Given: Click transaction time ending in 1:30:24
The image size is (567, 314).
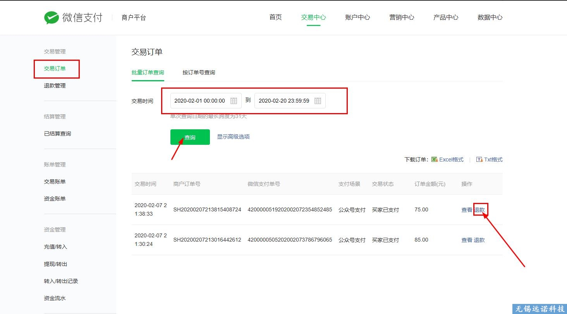Looking at the screenshot, I should [151, 240].
